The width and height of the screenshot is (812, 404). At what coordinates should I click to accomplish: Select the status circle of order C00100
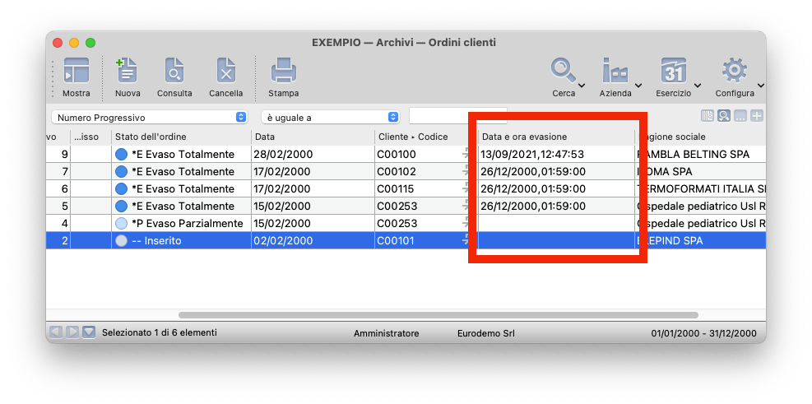[x=122, y=155]
